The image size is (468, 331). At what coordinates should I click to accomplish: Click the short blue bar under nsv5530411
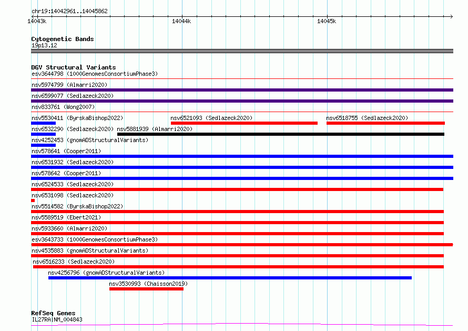(x=43, y=123)
